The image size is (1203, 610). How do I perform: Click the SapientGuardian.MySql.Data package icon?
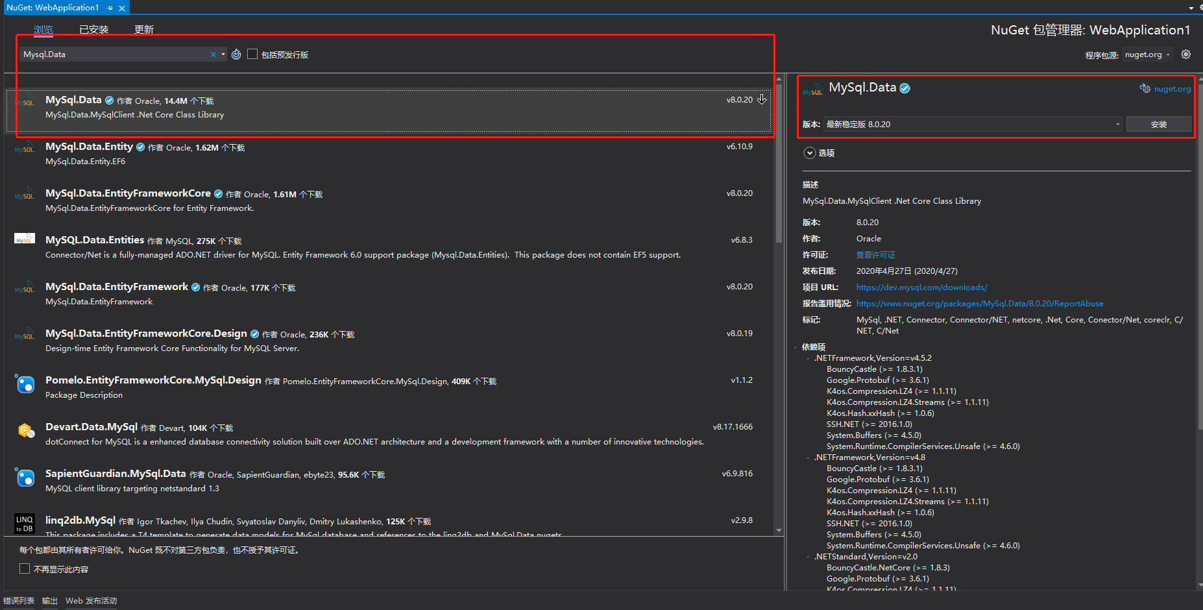pyautogui.click(x=25, y=478)
